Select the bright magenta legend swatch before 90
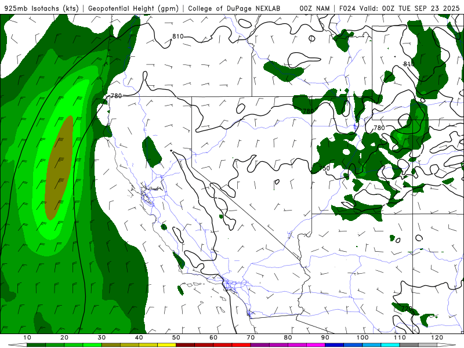Viewport: 464px width, 348px height. point(316,345)
